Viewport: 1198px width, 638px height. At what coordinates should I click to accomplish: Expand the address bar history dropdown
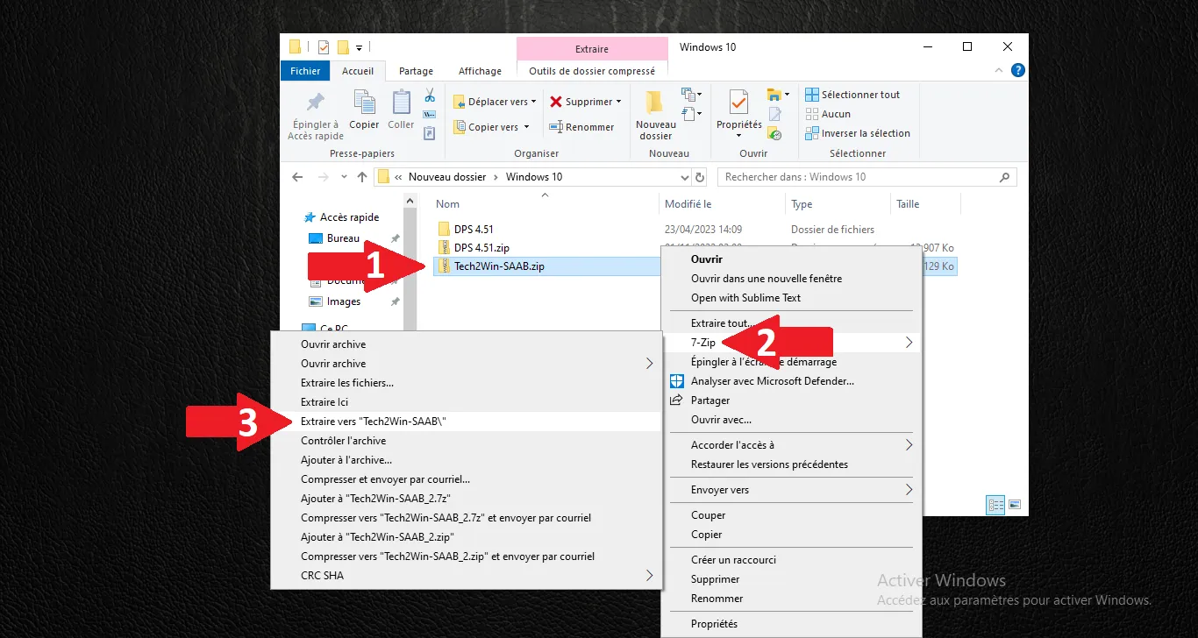tap(684, 177)
